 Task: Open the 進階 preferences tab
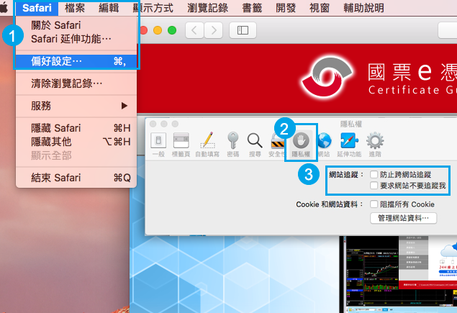pyautogui.click(x=375, y=145)
